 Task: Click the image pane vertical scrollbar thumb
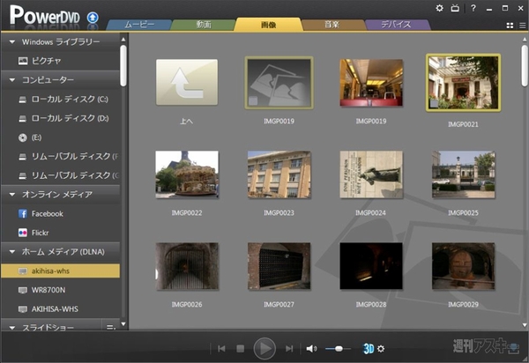click(x=525, y=66)
